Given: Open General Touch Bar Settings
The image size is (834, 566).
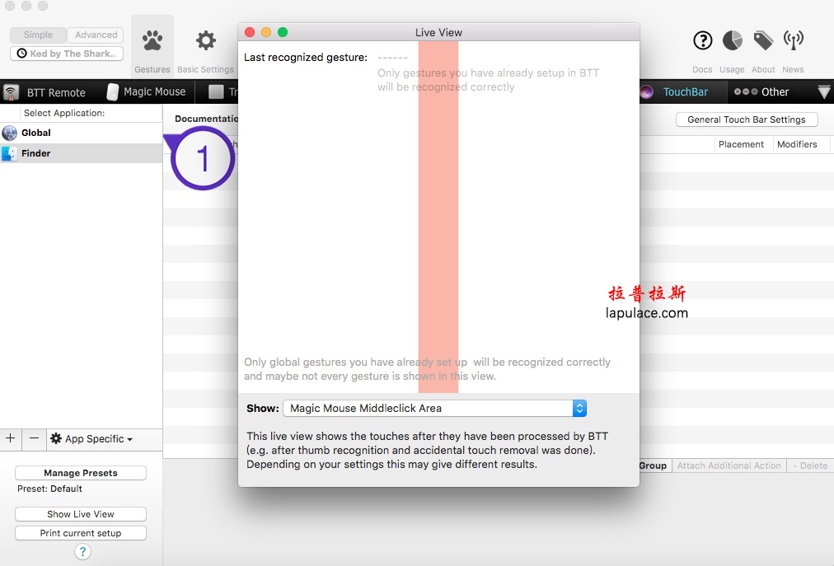Looking at the screenshot, I should click(747, 119).
